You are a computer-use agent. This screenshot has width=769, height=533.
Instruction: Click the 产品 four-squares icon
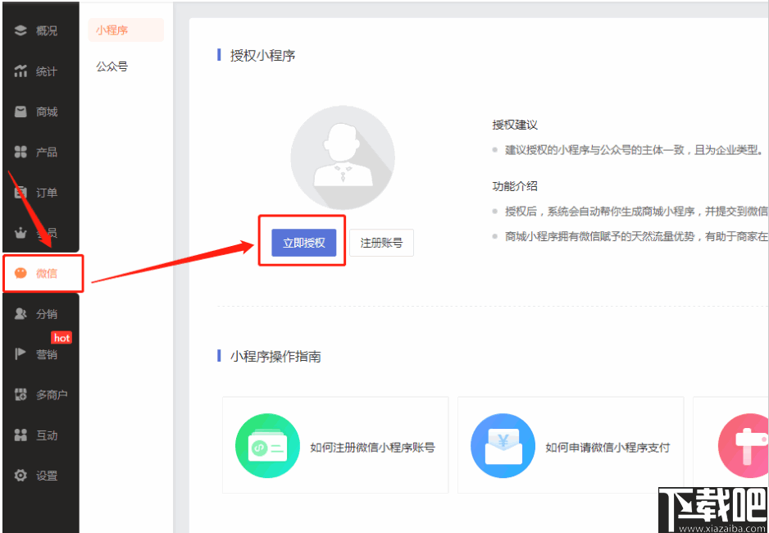(x=20, y=153)
